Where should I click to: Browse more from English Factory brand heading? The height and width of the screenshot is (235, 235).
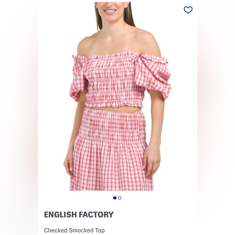(x=79, y=214)
